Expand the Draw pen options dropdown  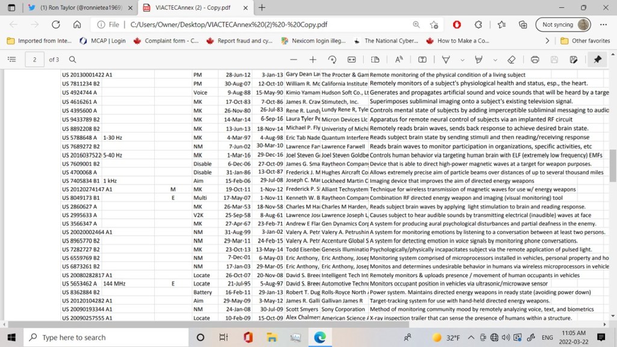point(462,60)
